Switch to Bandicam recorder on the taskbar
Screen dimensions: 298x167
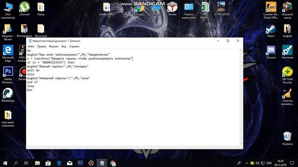point(91,163)
